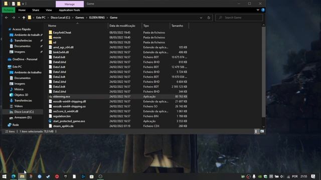Viewport: 321px width, 180px height.
Task: Select the EasyAntiCheat folder
Action: [x=62, y=32]
